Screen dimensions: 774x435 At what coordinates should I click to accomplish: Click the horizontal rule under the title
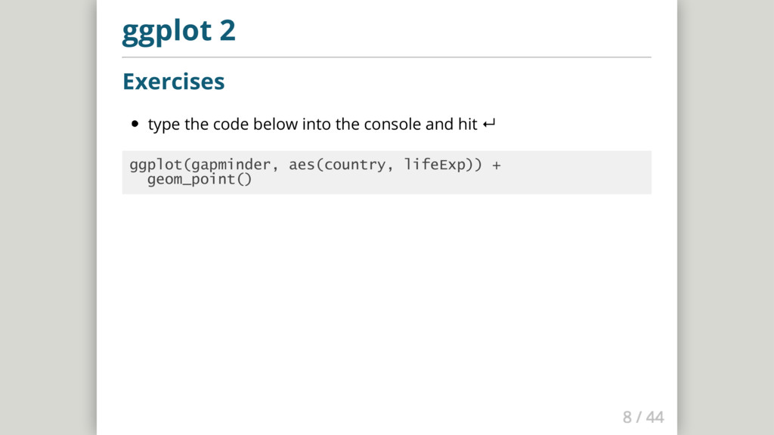[x=386, y=57]
